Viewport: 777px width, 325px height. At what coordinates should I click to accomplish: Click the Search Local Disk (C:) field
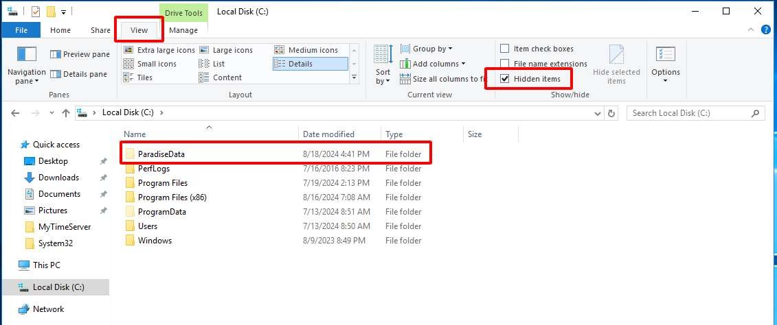(x=689, y=113)
